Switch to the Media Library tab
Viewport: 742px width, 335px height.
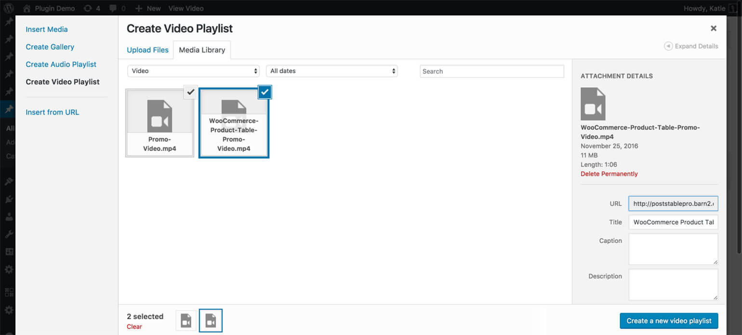tap(202, 50)
